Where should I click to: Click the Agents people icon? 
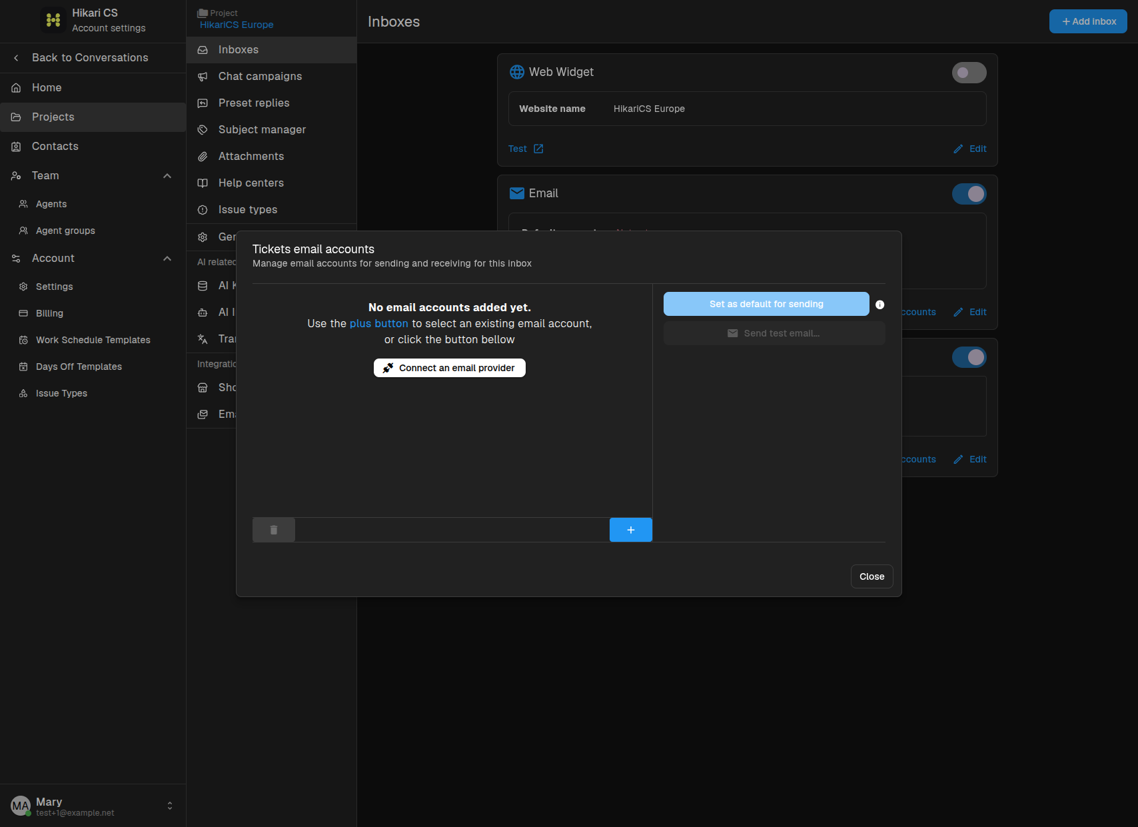point(23,204)
